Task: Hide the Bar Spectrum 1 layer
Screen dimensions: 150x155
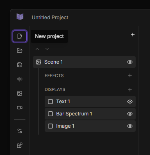Action: (130, 114)
